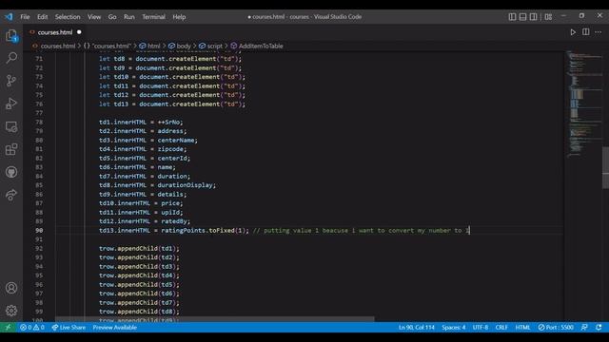Place cursor on trow.appendChild(td1) line
The image size is (609, 342).
[139, 249]
